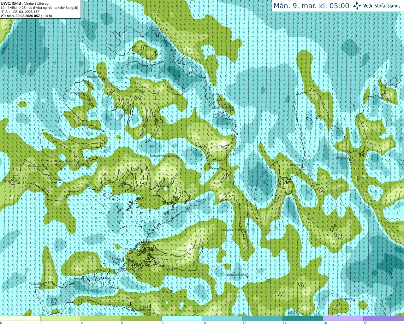Click the Steingrímsfjarðarheiði station label
This screenshot has width=404, height=325.
click(164, 156)
